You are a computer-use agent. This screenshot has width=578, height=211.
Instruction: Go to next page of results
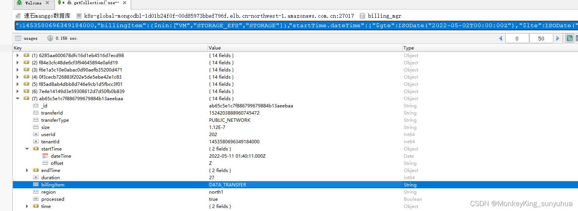tap(558, 38)
